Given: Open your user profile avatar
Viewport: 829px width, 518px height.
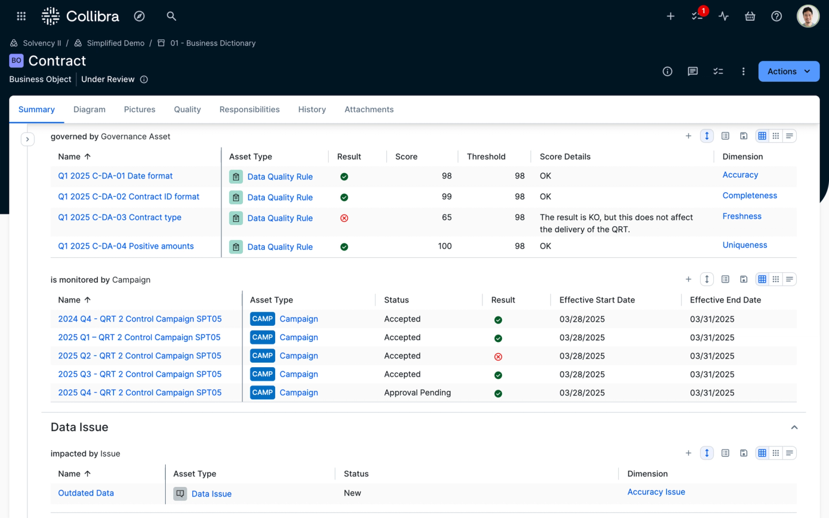Looking at the screenshot, I should pos(808,16).
